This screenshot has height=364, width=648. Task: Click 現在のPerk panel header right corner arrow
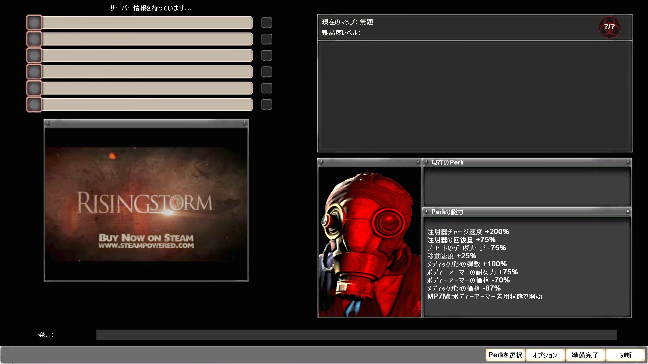coord(628,162)
